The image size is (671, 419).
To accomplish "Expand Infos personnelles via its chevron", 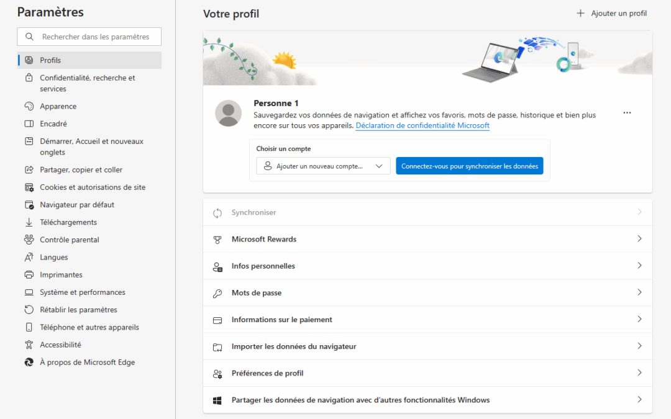I will [639, 266].
